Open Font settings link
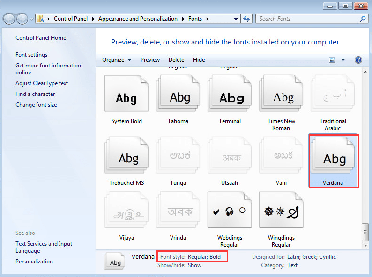 pos(31,55)
